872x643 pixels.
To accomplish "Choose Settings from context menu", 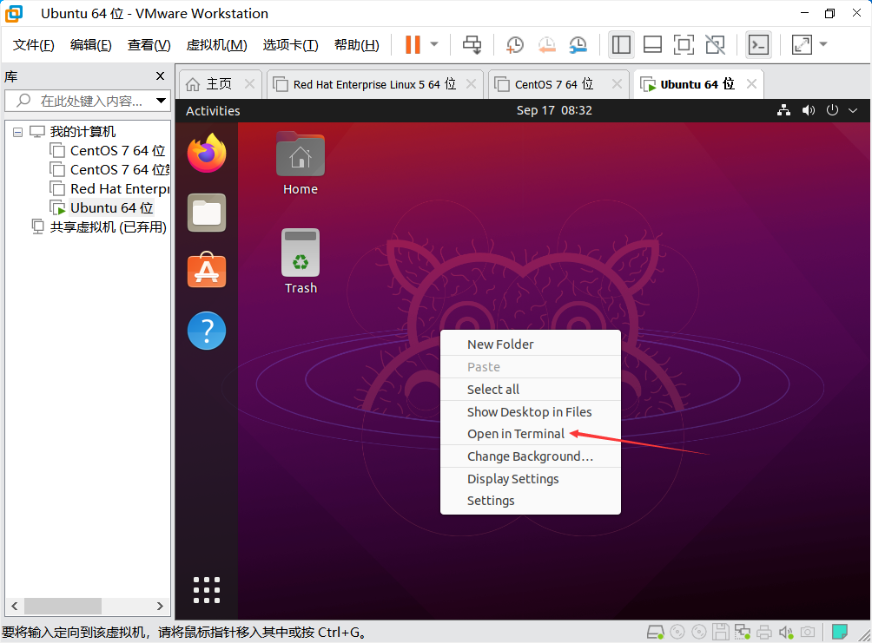I will coord(531,501).
